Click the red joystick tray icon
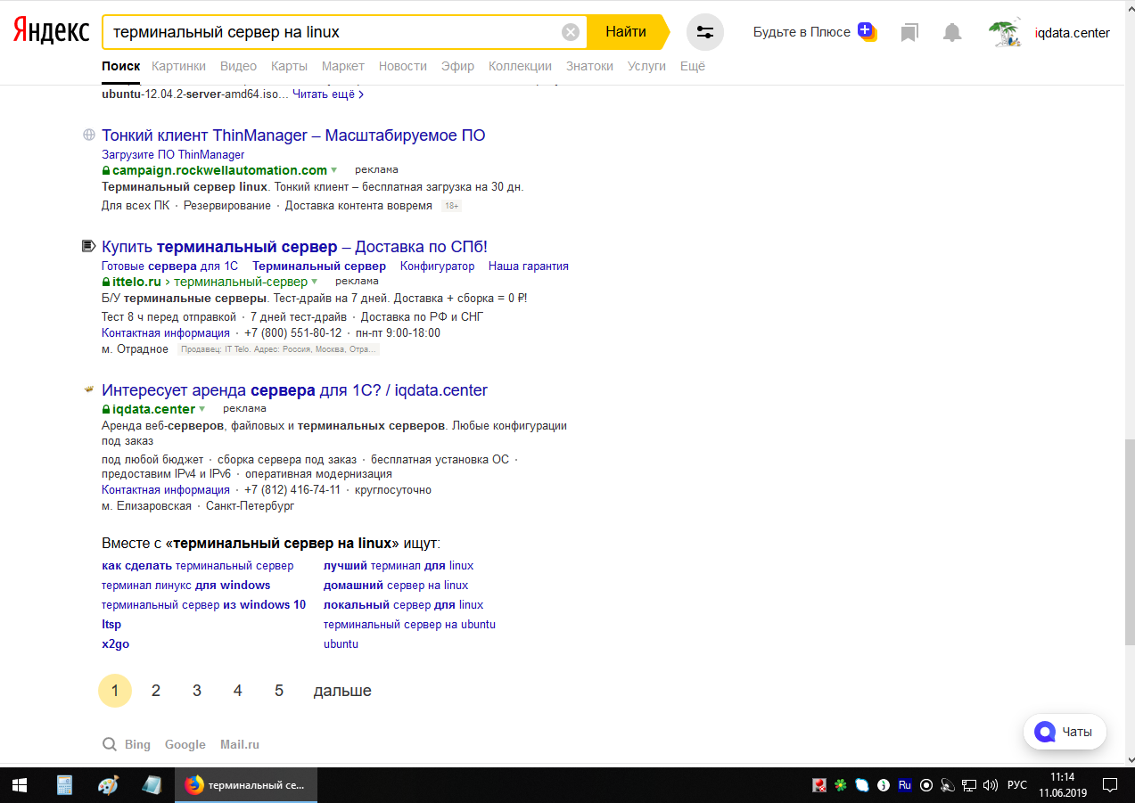Viewport: 1135px width, 803px height. pos(819,785)
